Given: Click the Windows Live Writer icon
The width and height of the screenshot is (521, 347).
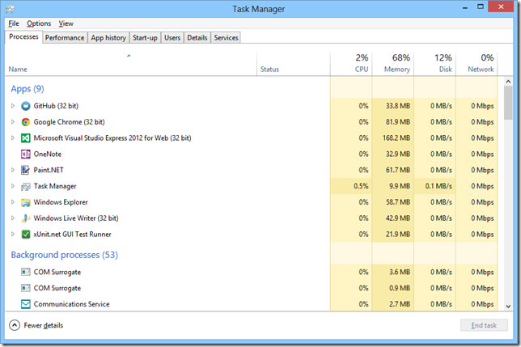Looking at the screenshot, I should pyautogui.click(x=26, y=218).
